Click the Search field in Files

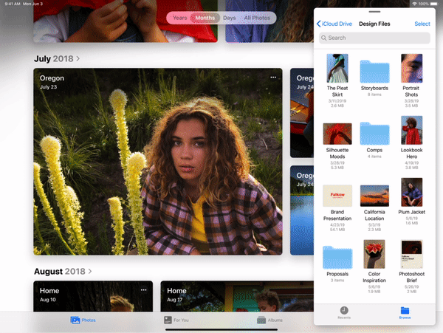click(x=374, y=38)
